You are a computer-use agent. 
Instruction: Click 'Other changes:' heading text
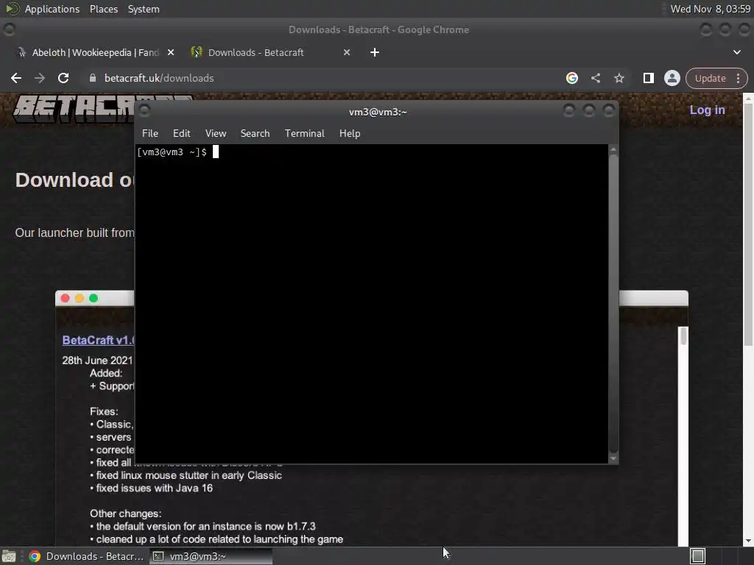pyautogui.click(x=125, y=514)
